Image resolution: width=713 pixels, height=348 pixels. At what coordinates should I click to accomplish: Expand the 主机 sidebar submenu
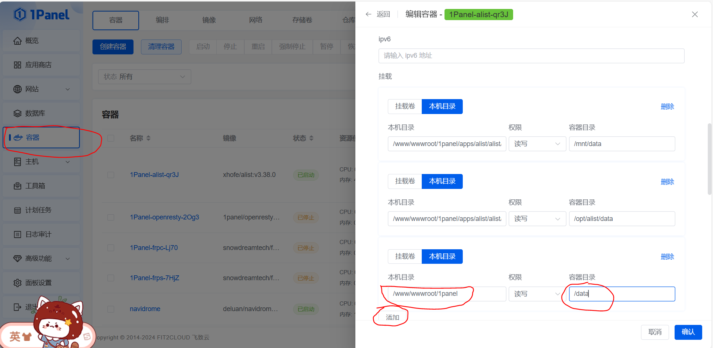coord(67,162)
